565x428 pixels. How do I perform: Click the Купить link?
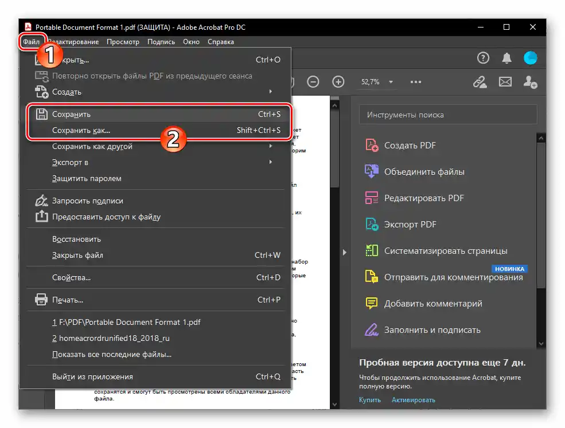click(x=370, y=400)
